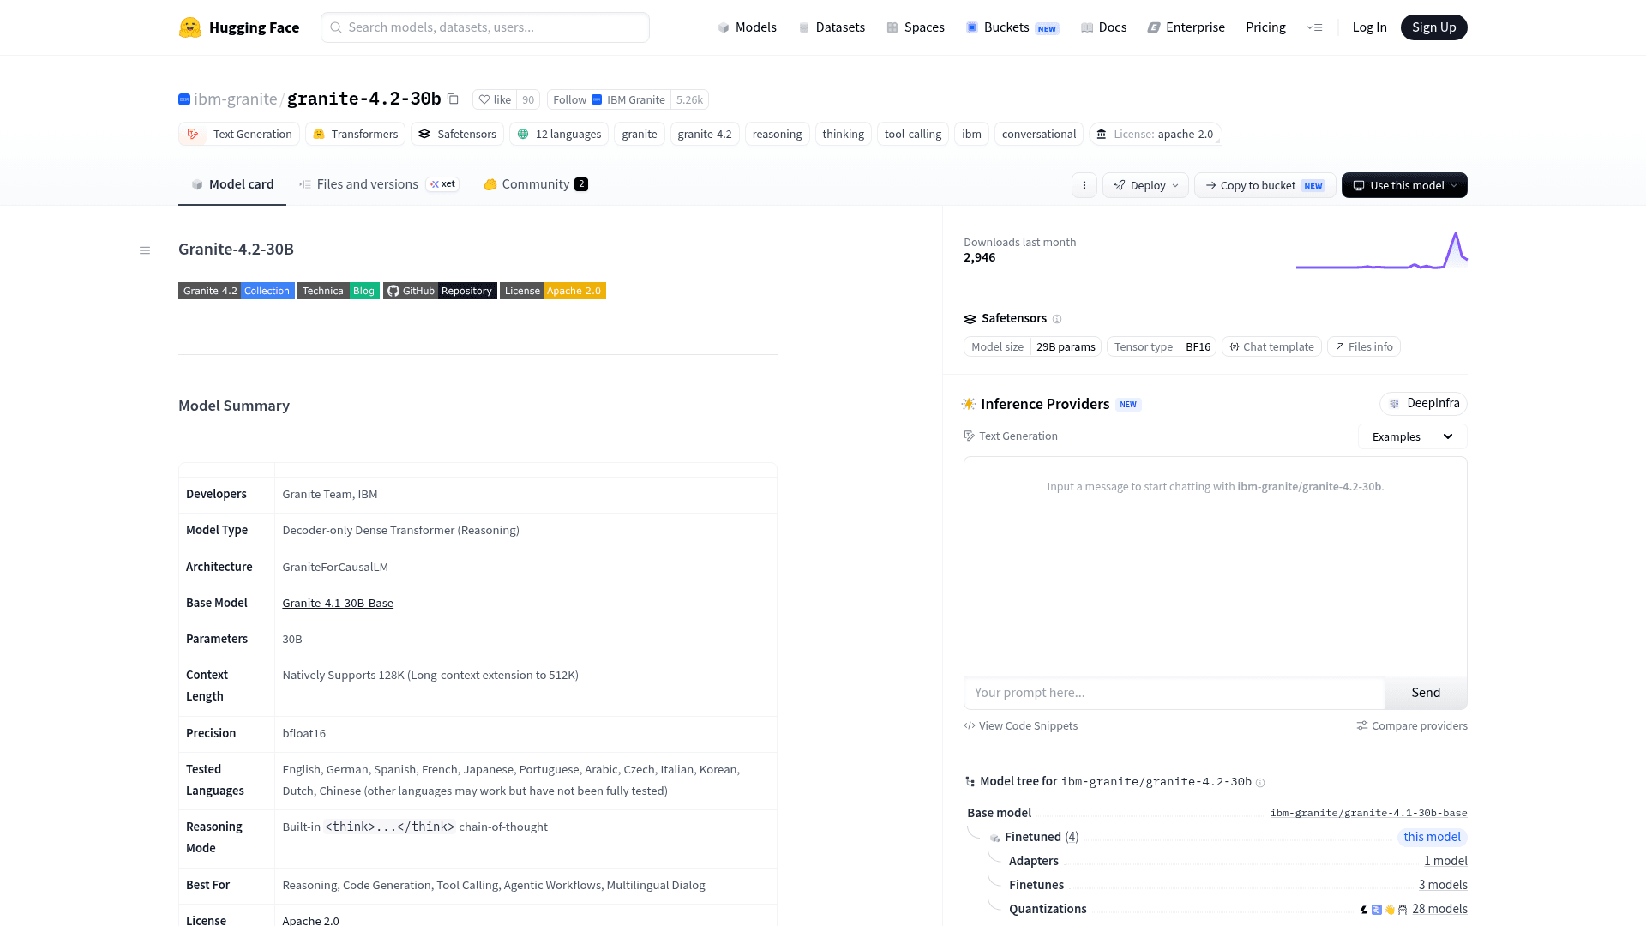Open the Finetunes 3 models link
The height and width of the screenshot is (926, 1646).
tap(1443, 885)
